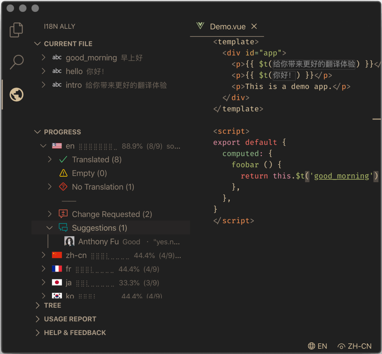This screenshot has height=354, width=382.
Task: Open the Search view in the activity bar
Action: pyautogui.click(x=16, y=62)
